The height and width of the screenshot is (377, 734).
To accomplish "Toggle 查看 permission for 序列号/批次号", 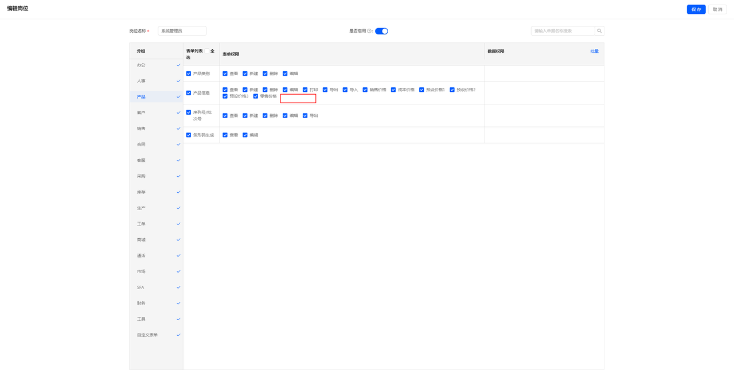I will click(x=225, y=115).
